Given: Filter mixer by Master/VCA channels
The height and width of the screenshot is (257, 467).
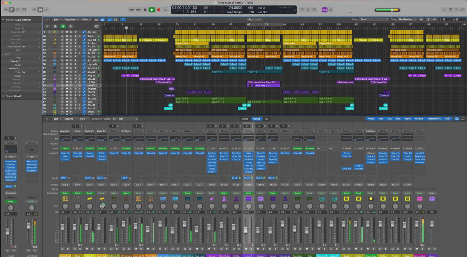Looking at the screenshot, I should [x=434, y=119].
